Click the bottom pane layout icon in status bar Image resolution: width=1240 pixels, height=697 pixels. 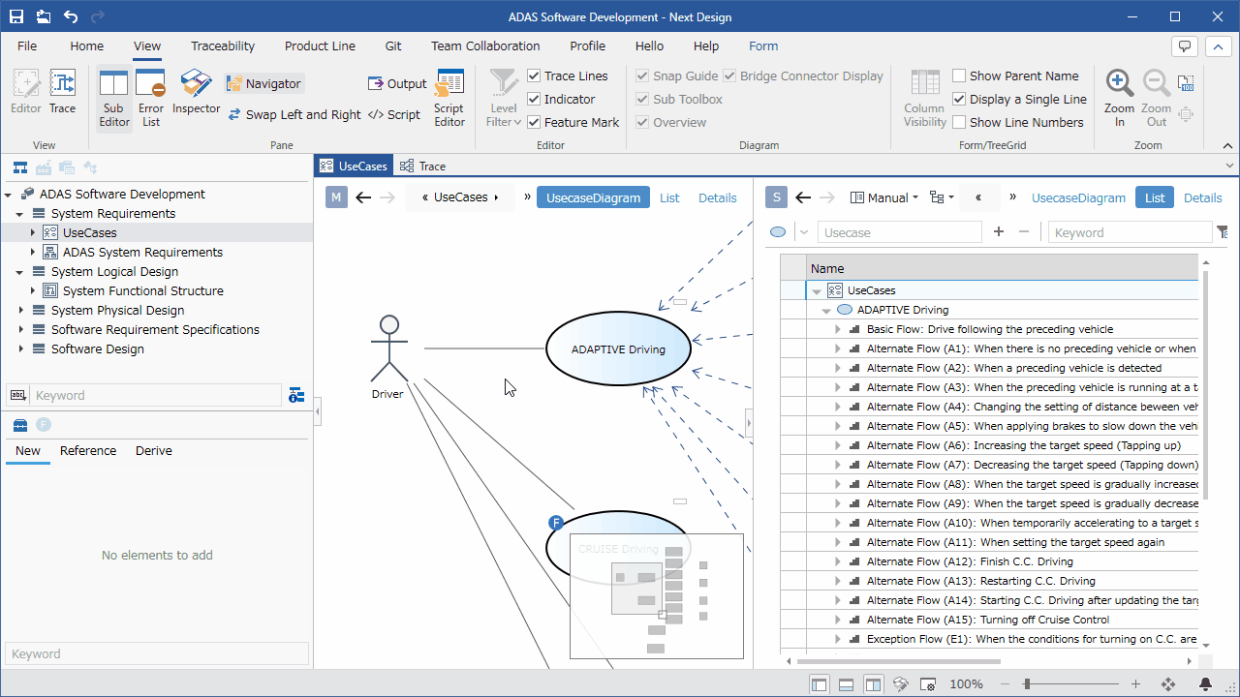(x=846, y=684)
